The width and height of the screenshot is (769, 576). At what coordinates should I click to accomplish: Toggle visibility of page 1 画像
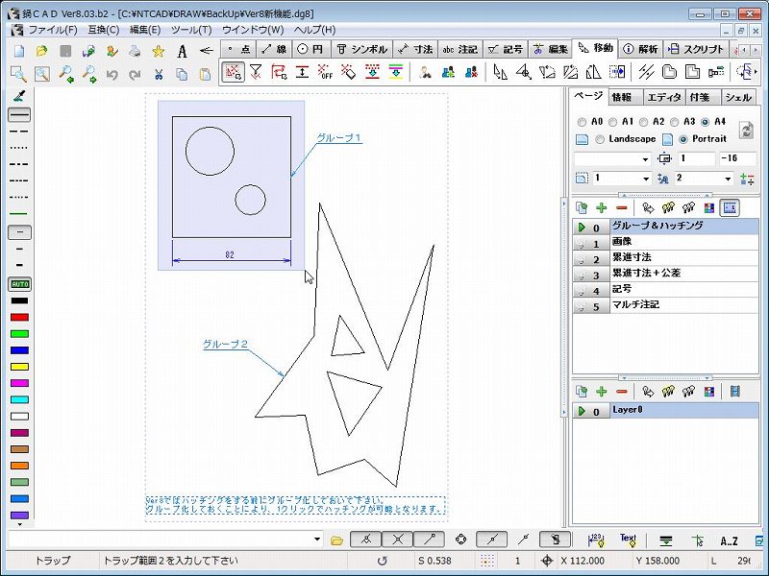pos(582,243)
